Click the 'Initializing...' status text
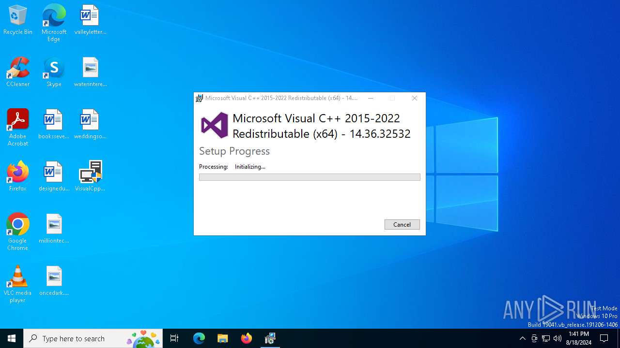Image resolution: width=620 pixels, height=348 pixels. click(x=250, y=167)
